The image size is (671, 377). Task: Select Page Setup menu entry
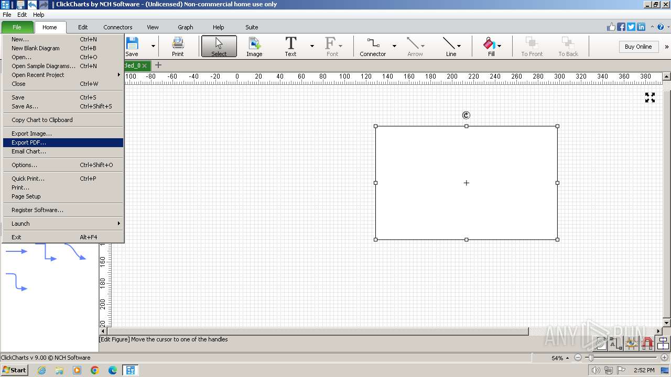tap(63, 196)
